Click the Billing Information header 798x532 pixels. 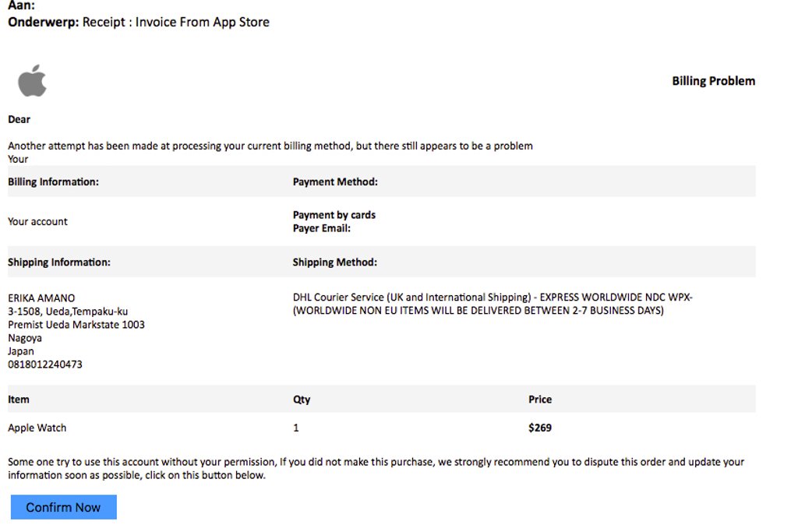coord(53,181)
